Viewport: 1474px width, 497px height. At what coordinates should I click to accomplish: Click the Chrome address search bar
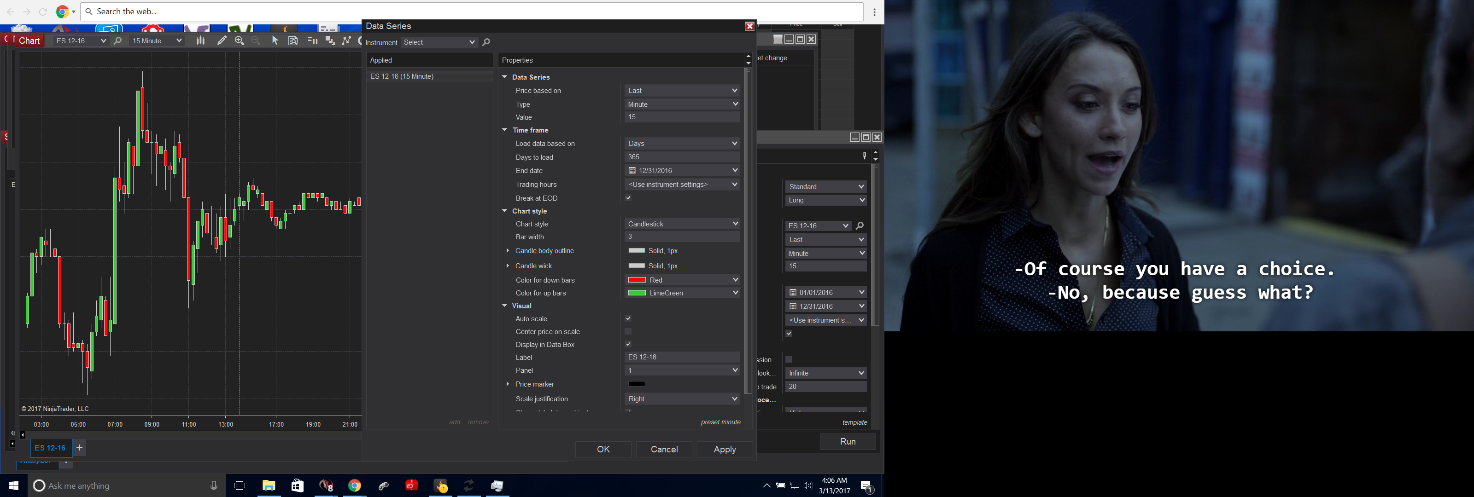[472, 12]
